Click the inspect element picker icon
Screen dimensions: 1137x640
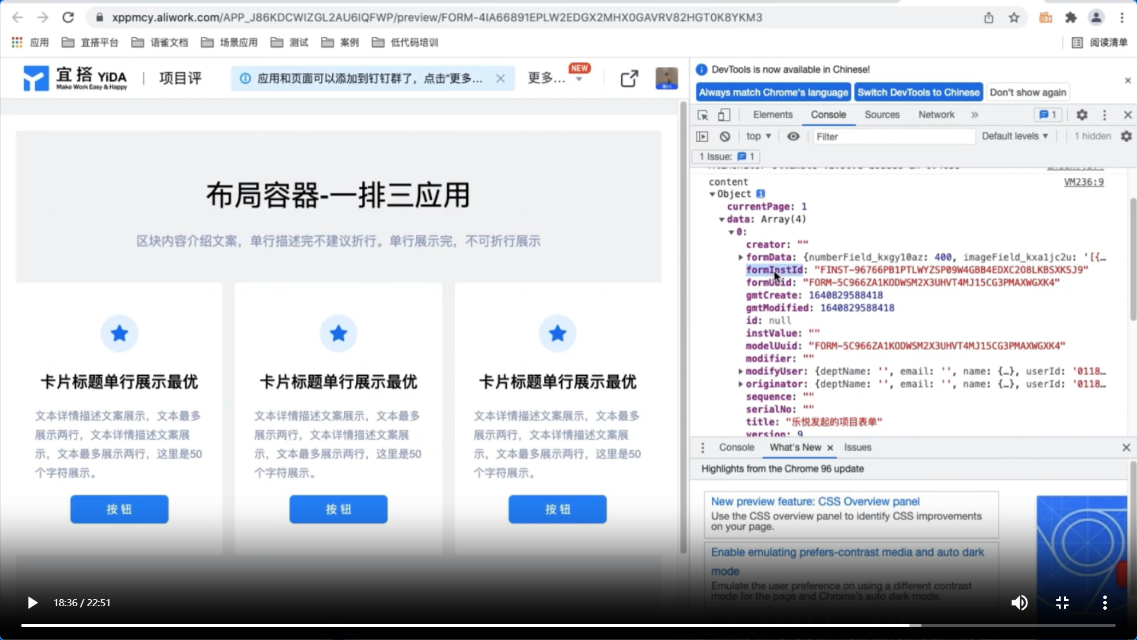pyautogui.click(x=703, y=115)
